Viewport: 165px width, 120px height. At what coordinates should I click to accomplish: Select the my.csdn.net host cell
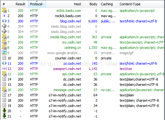[x=71, y=42]
